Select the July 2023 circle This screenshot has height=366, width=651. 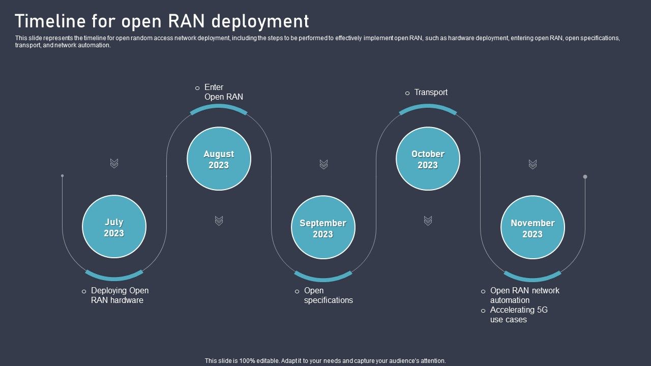pyautogui.click(x=114, y=227)
